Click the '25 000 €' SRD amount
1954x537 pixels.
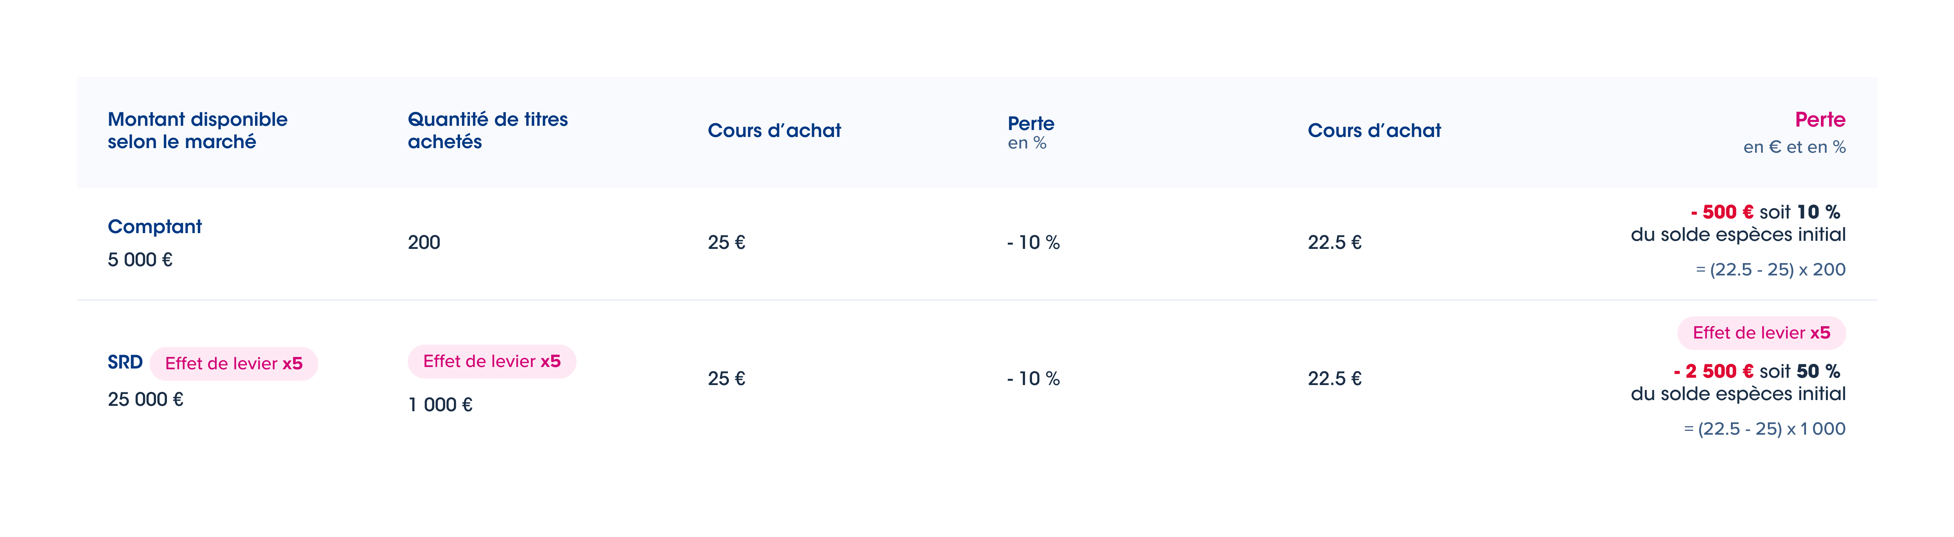(x=146, y=400)
